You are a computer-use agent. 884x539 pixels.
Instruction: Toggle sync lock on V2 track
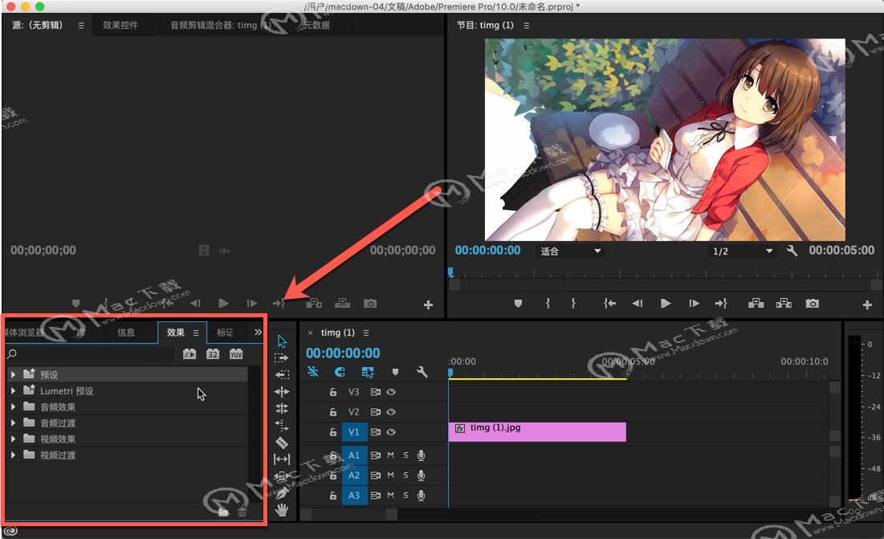tap(375, 412)
